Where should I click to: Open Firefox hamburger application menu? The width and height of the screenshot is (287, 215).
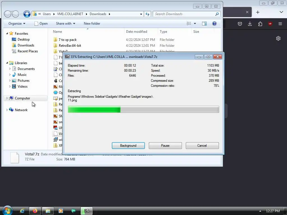(280, 24)
